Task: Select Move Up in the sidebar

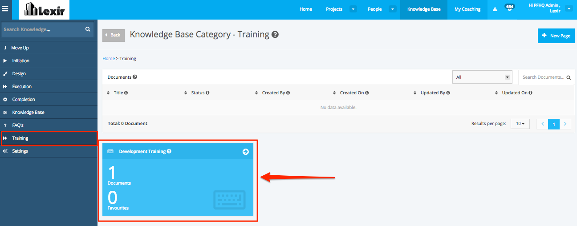Action: (x=49, y=48)
